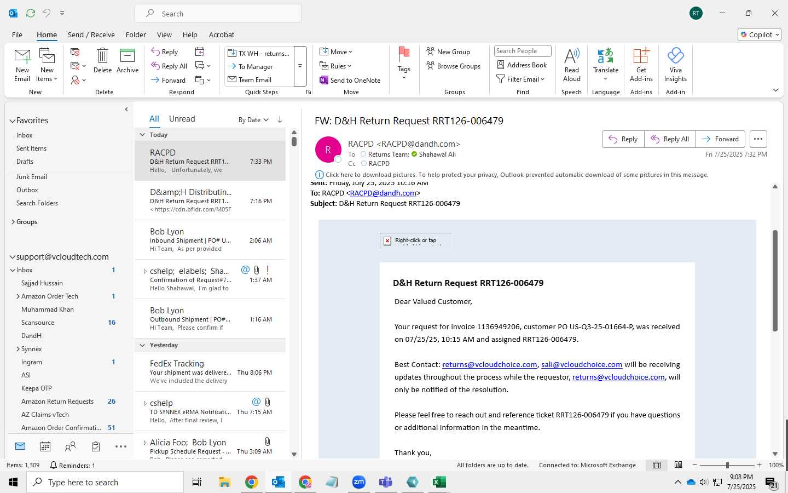Image resolution: width=788 pixels, height=493 pixels.
Task: Switch to Tasks view in navigation bar
Action: click(96, 446)
